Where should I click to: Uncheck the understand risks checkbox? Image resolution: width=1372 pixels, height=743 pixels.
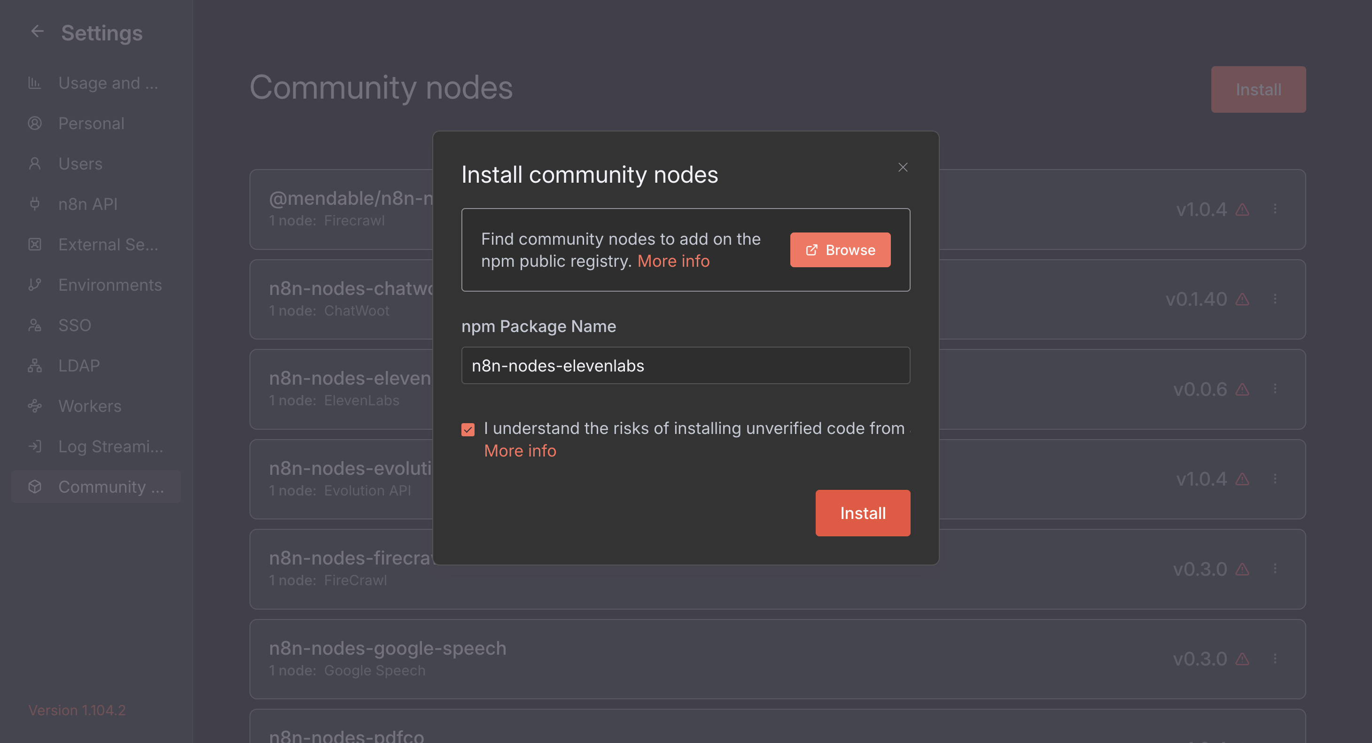[468, 430]
